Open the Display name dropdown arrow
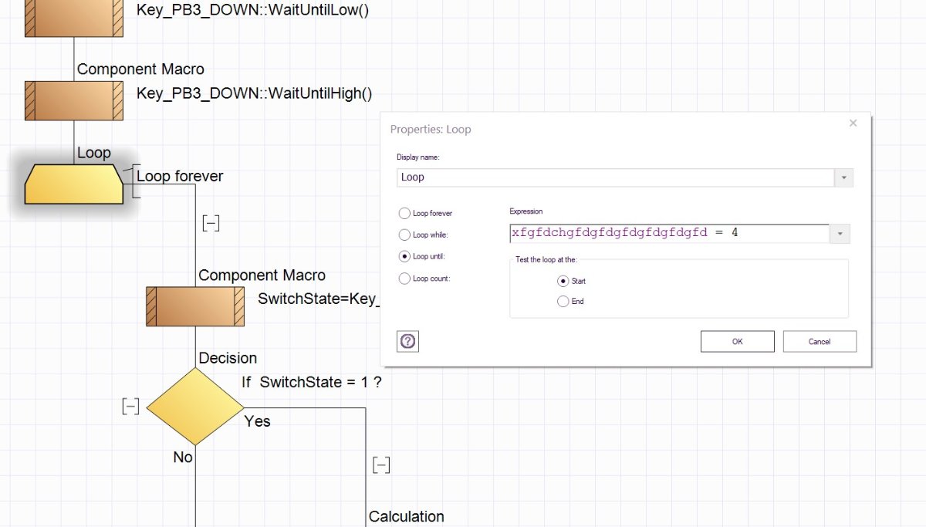The height and width of the screenshot is (527, 926). pyautogui.click(x=843, y=177)
